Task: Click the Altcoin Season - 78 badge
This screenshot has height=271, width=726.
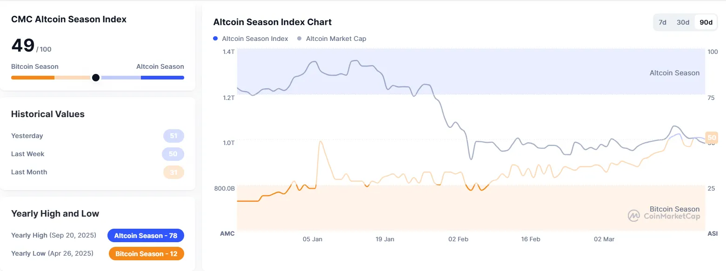Action: 146,236
